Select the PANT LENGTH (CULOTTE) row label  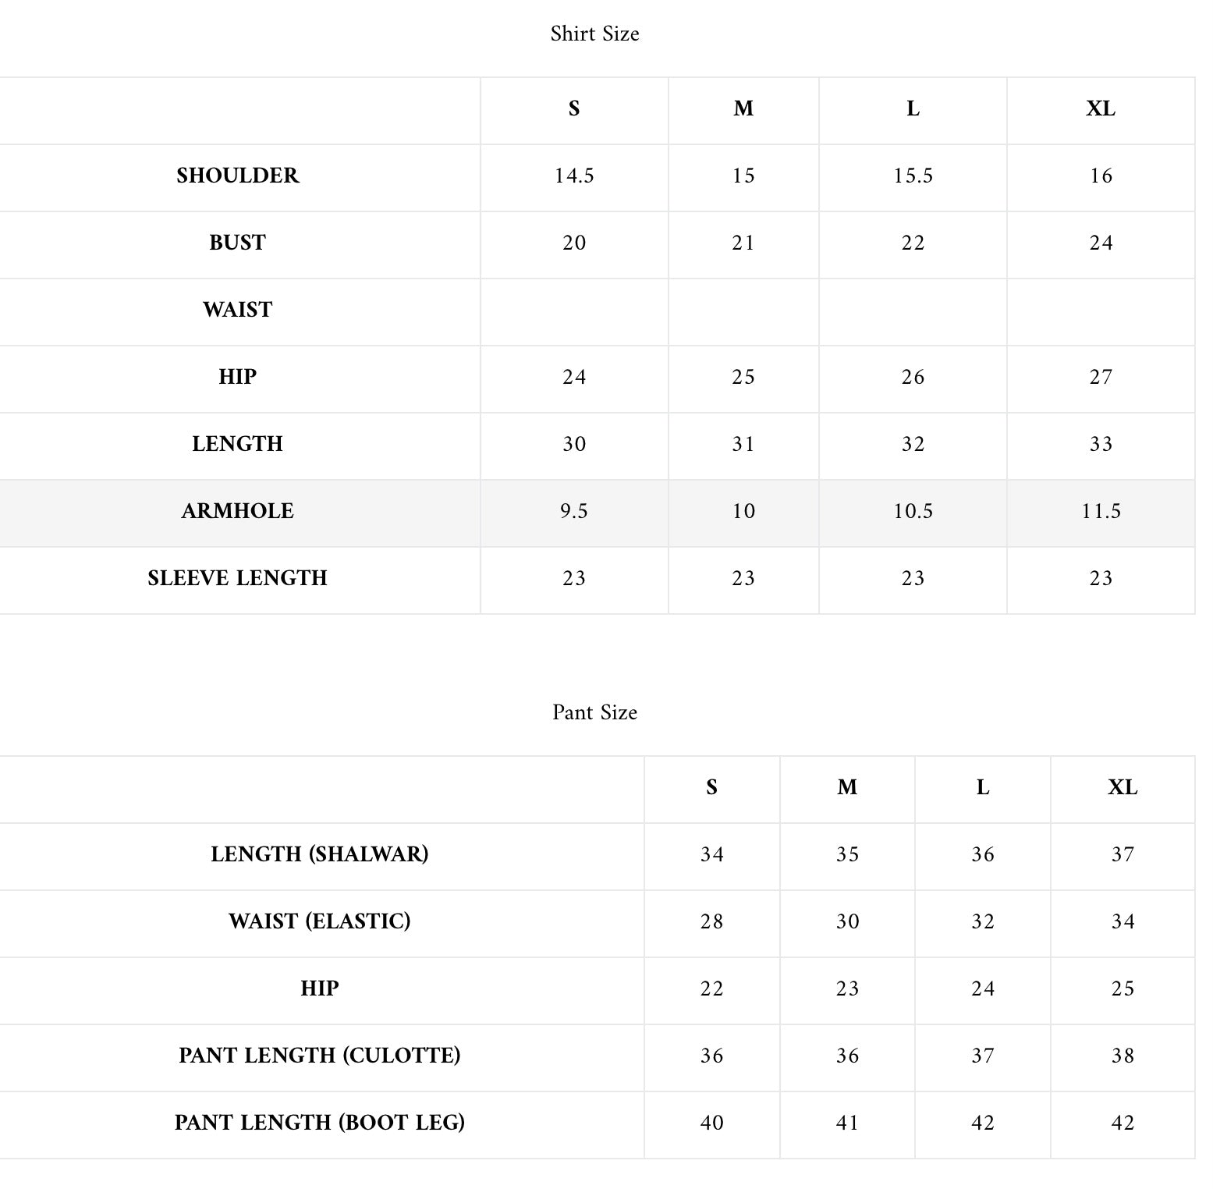pyautogui.click(x=319, y=1056)
